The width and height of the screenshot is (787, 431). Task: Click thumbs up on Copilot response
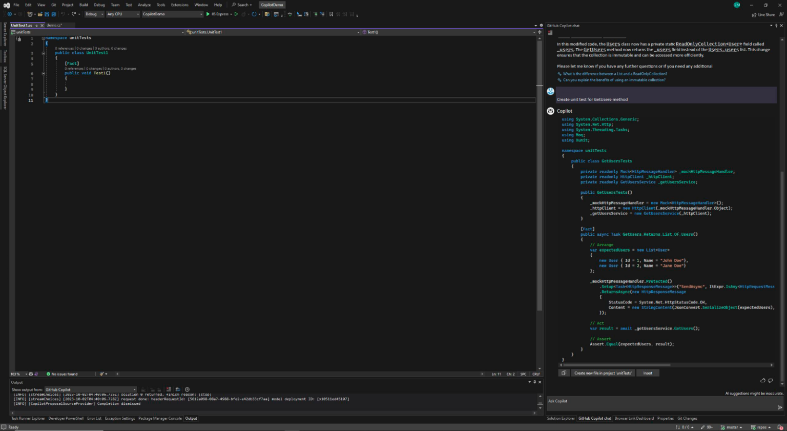click(x=763, y=380)
